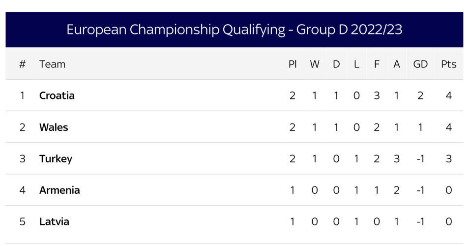
Task: Click the Croatia team name
Action: [57, 95]
